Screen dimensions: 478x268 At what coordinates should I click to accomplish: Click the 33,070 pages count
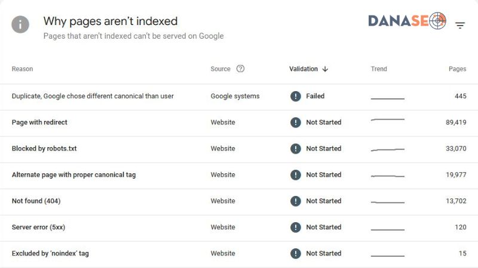pyautogui.click(x=456, y=148)
